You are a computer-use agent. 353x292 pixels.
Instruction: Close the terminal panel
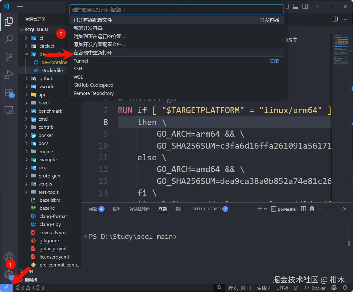tap(344, 209)
